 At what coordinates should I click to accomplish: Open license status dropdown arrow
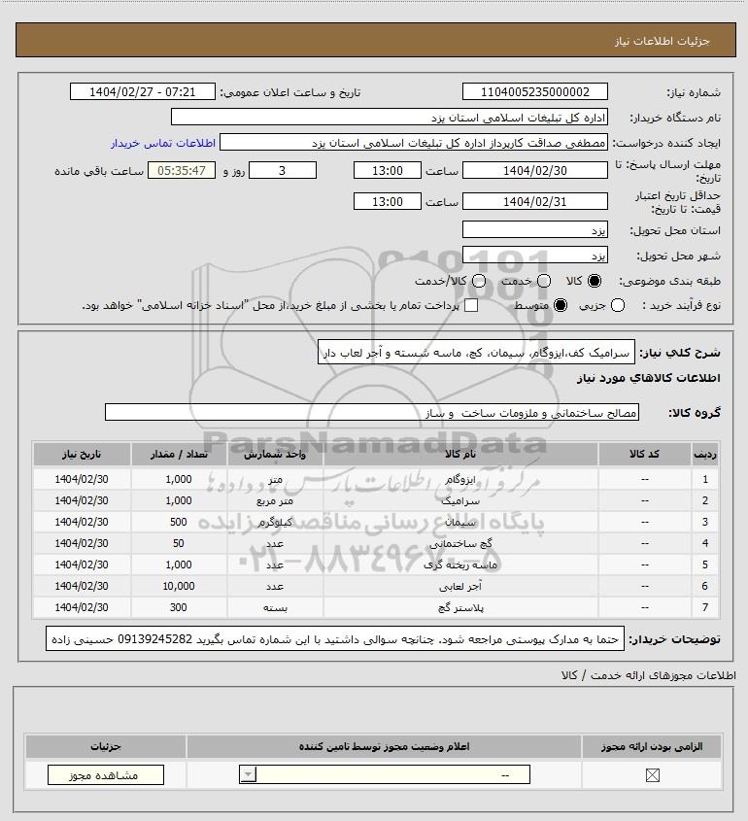[248, 774]
